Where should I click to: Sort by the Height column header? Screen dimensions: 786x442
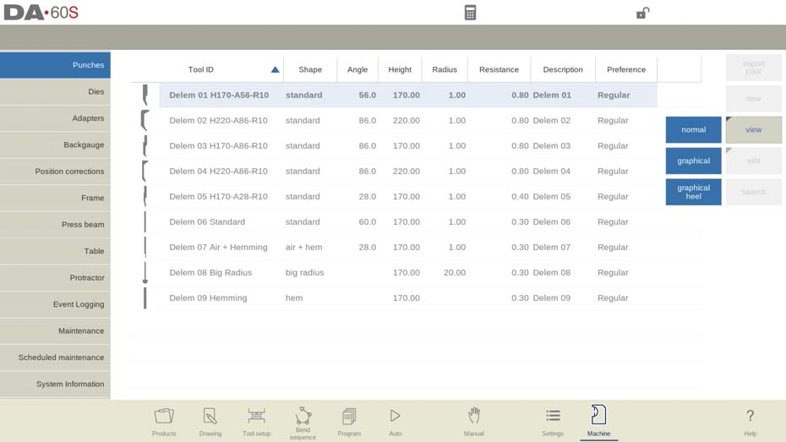pos(400,69)
